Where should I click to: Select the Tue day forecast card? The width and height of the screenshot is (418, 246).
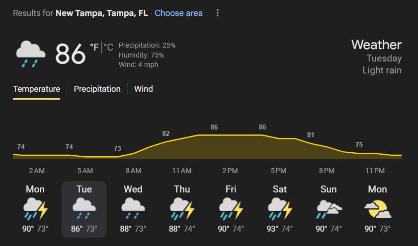[x=84, y=209]
